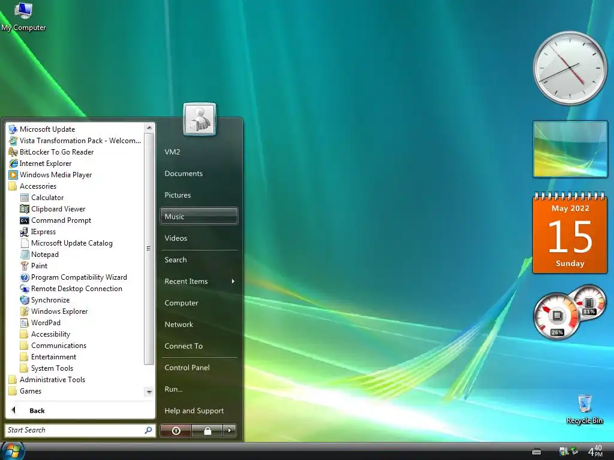Click the Paint icon
This screenshot has width=614, height=460.
click(x=24, y=265)
